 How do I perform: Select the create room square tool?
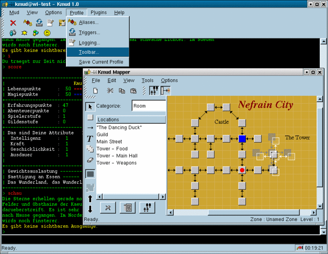coord(90,117)
